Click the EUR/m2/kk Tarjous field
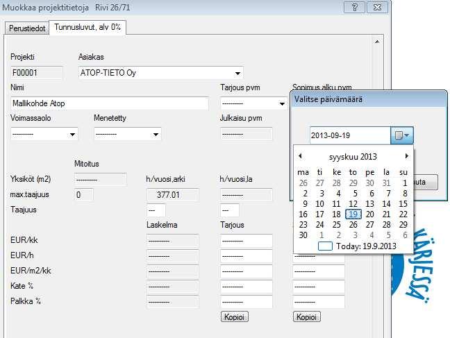The width and height of the screenshot is (450, 338). click(246, 271)
